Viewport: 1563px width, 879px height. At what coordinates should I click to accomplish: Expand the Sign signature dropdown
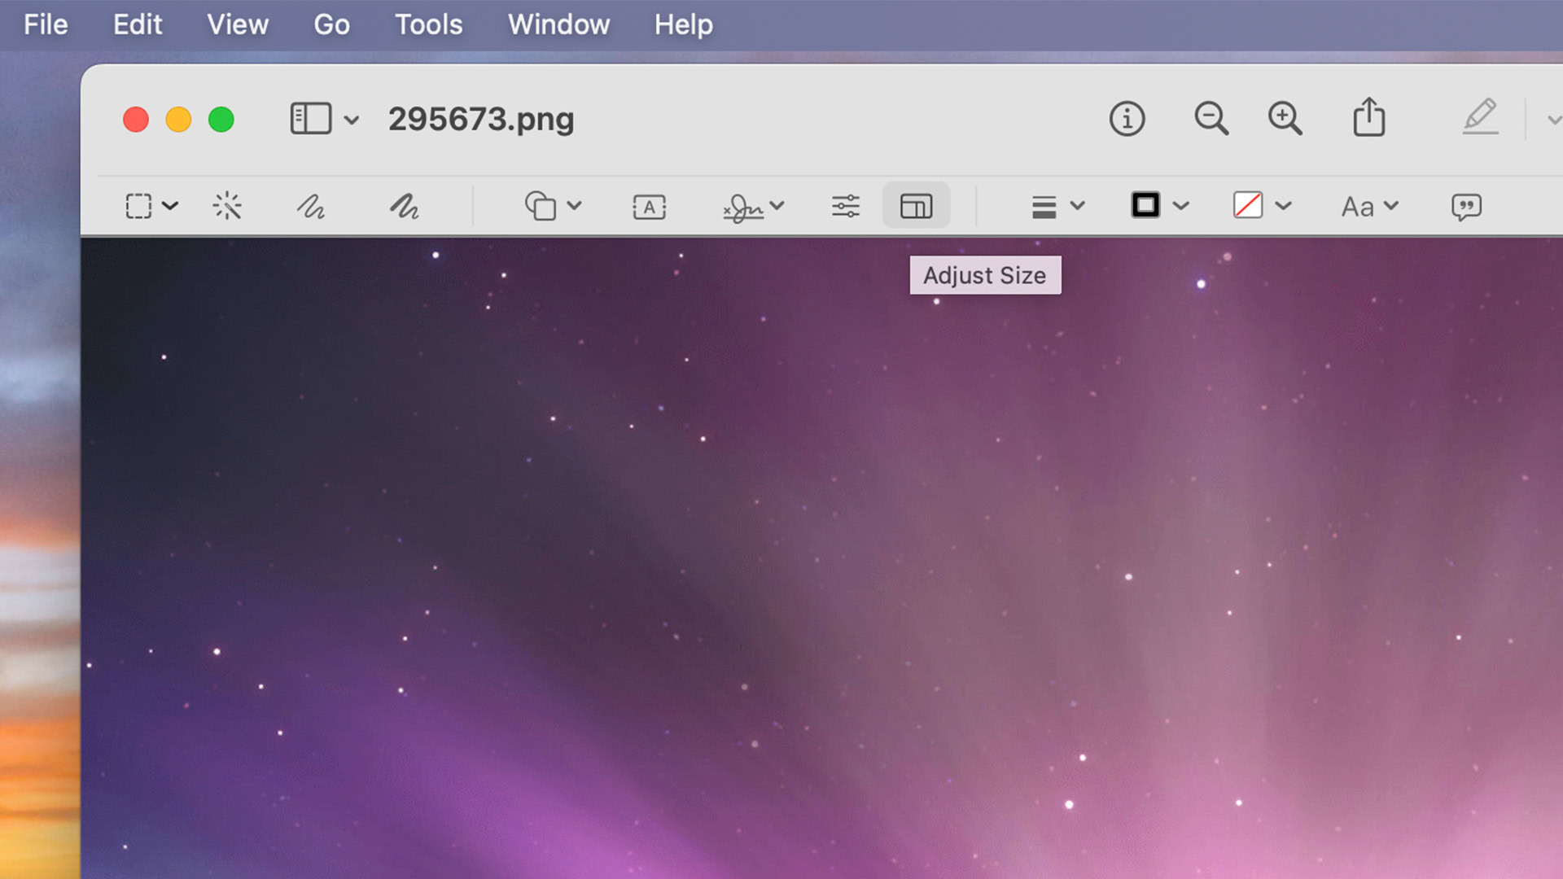click(753, 207)
